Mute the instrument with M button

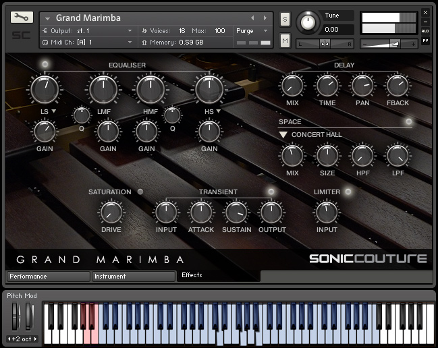pyautogui.click(x=285, y=40)
